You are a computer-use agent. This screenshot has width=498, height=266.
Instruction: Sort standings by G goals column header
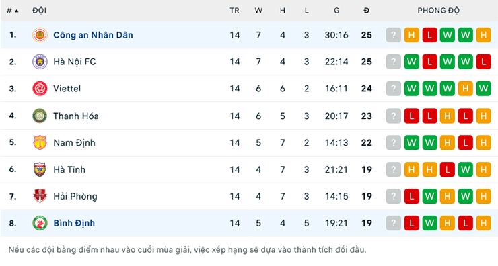(x=336, y=11)
